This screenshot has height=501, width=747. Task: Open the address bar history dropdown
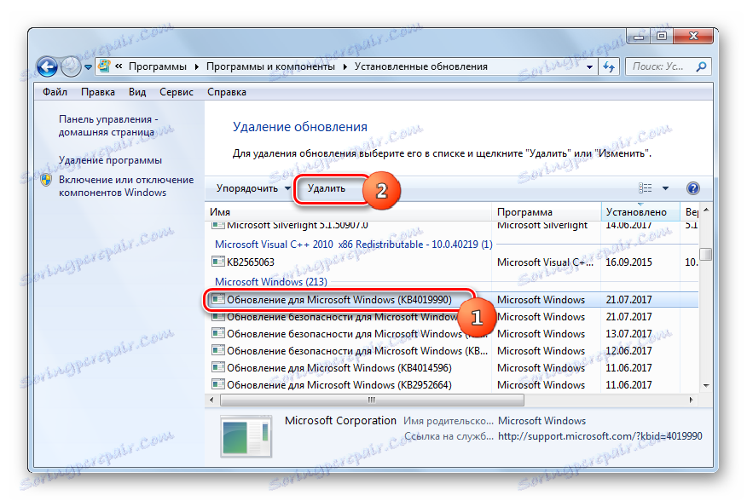(589, 67)
